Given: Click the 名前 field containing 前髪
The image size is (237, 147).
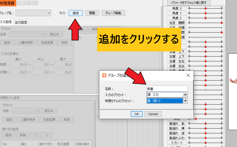Looking at the screenshot, I should 167,88.
